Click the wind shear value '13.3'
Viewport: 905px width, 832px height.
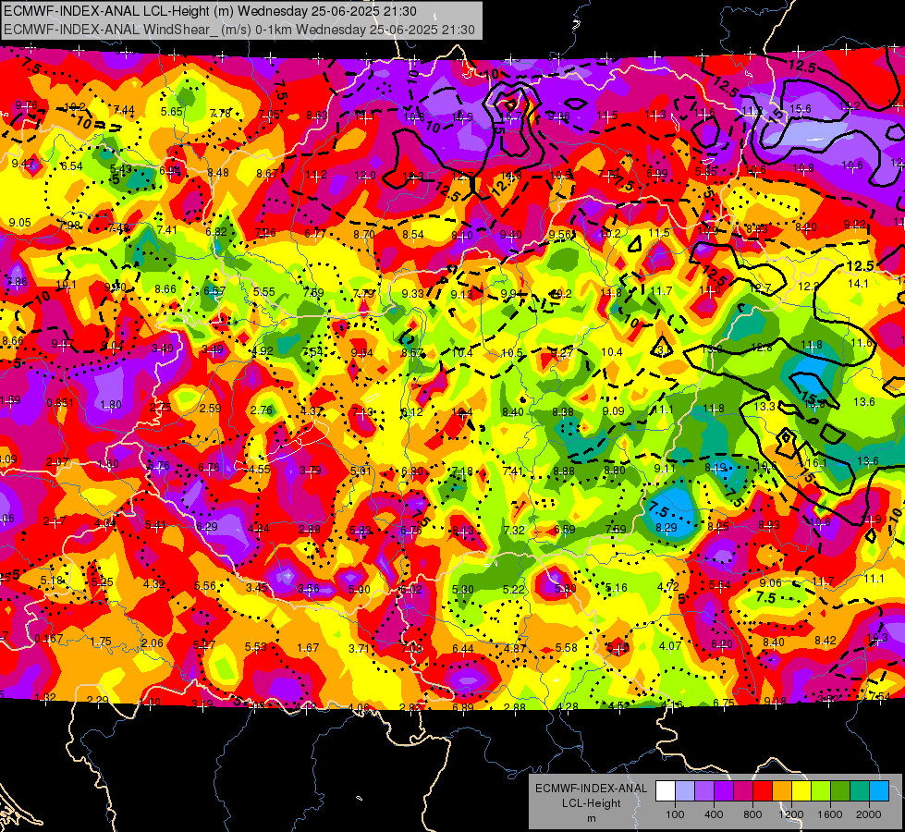point(764,407)
